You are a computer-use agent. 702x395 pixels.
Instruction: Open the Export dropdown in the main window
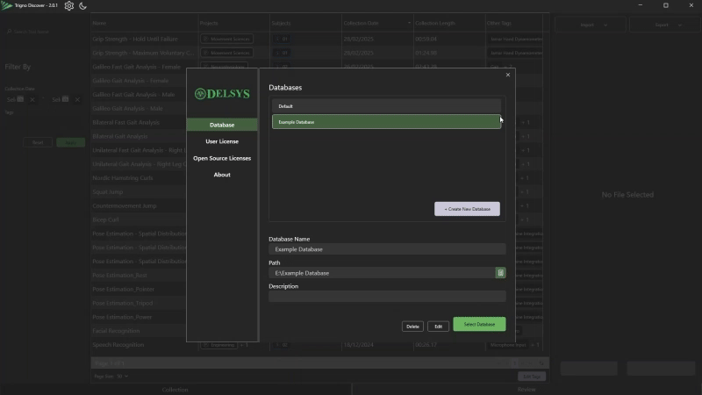coord(664,25)
